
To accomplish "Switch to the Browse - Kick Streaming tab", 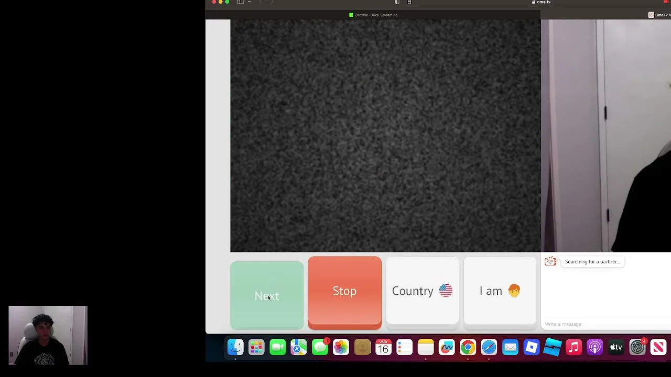I will click(373, 15).
